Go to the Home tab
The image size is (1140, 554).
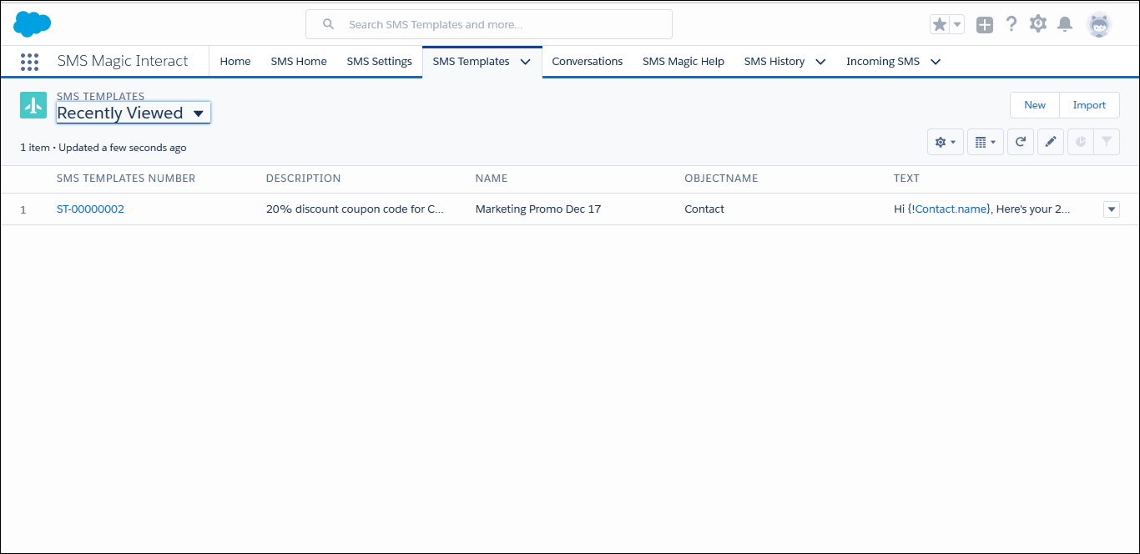pyautogui.click(x=235, y=62)
